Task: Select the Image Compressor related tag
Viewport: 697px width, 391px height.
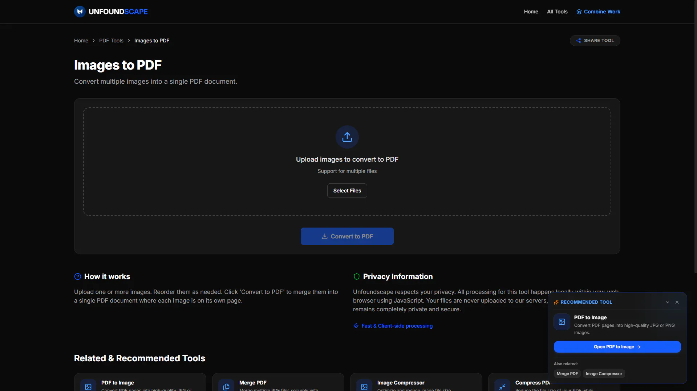Action: [x=604, y=374]
